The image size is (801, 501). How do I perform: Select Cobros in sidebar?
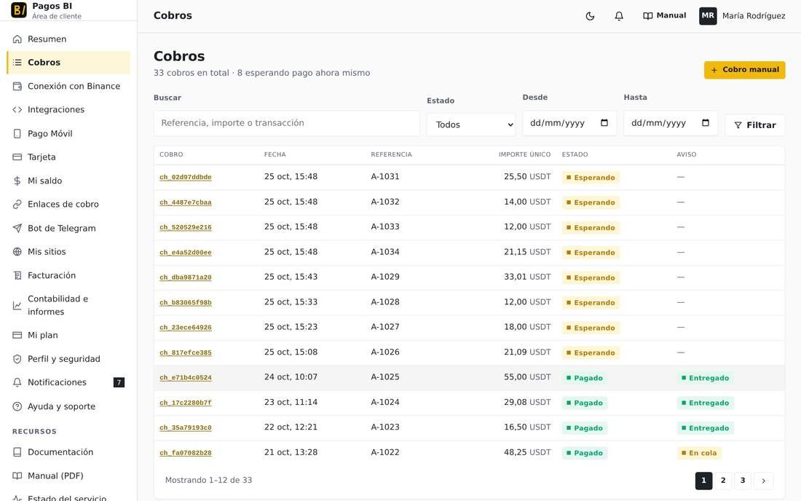tap(68, 63)
